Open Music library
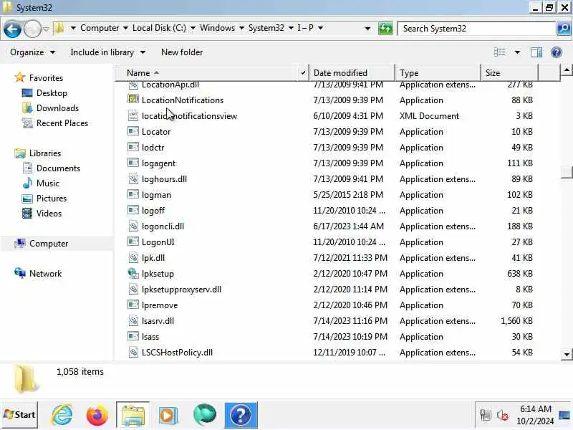Image resolution: width=573 pixels, height=430 pixels. (47, 183)
